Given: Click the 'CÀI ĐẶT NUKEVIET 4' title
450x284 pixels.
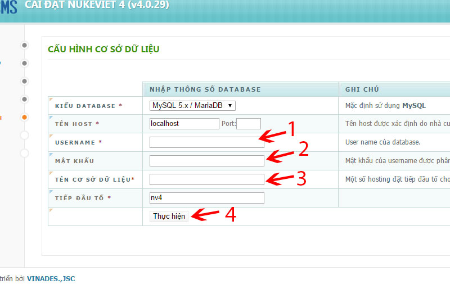Looking at the screenshot, I should point(97,4).
